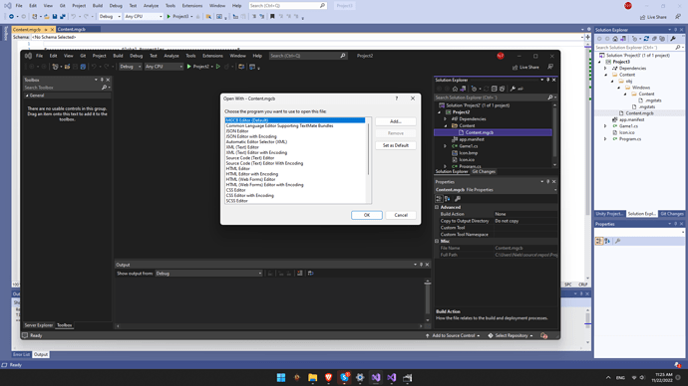Switch to Git Changes tab in Project2 window
The height and width of the screenshot is (386, 688).
484,171
